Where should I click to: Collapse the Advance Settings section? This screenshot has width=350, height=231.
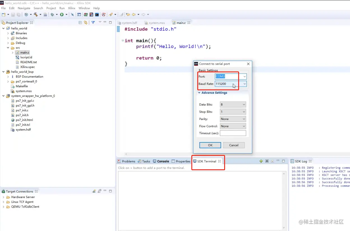pyautogui.click(x=200, y=93)
